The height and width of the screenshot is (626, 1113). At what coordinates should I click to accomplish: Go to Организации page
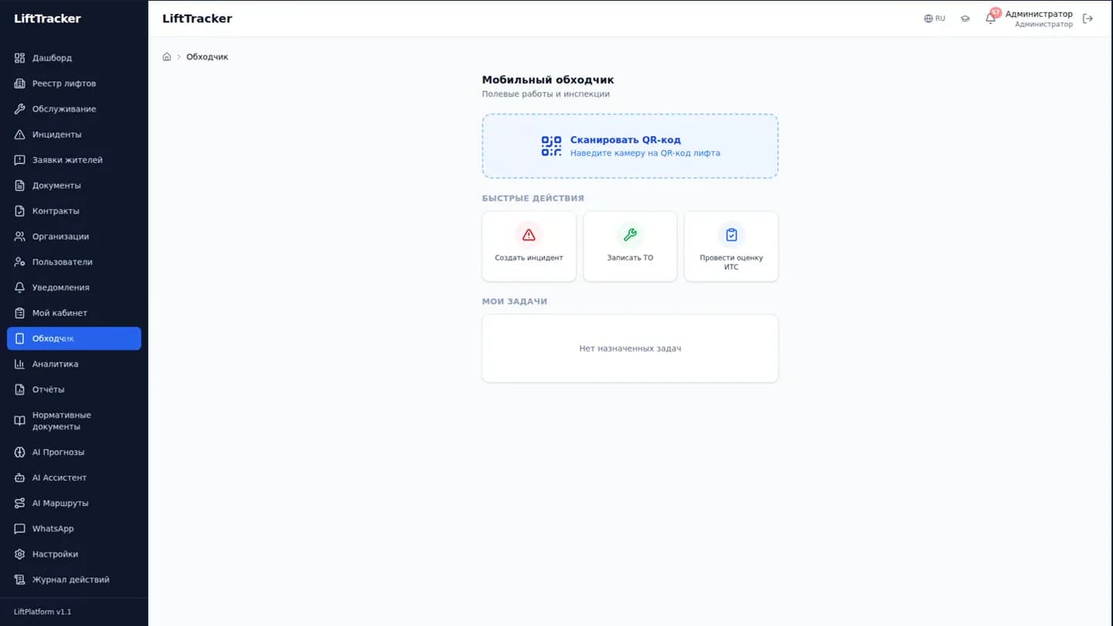coord(74,236)
